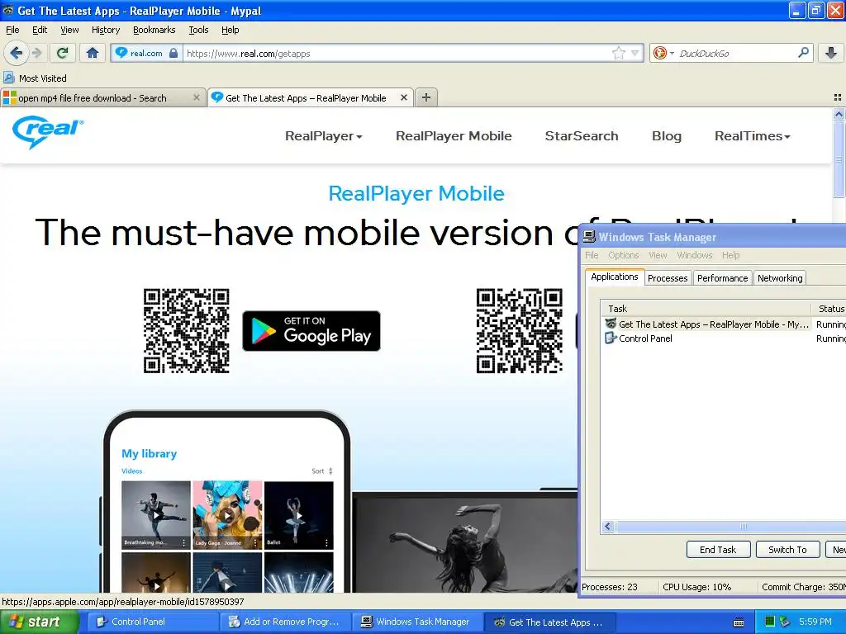
Task: Click the Get it on Google Play badge
Action: pyautogui.click(x=311, y=330)
